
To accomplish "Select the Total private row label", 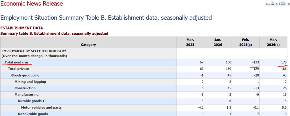I will 18,69.
